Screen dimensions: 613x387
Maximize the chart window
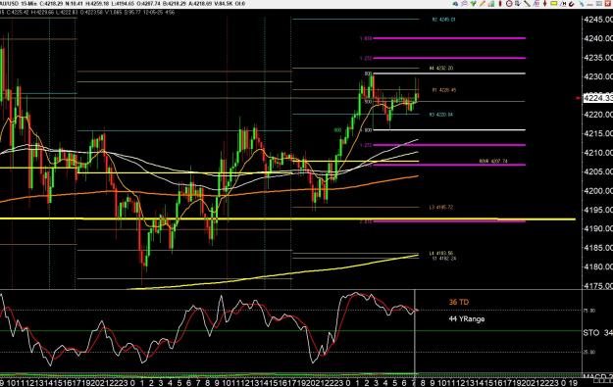tap(599, 4)
